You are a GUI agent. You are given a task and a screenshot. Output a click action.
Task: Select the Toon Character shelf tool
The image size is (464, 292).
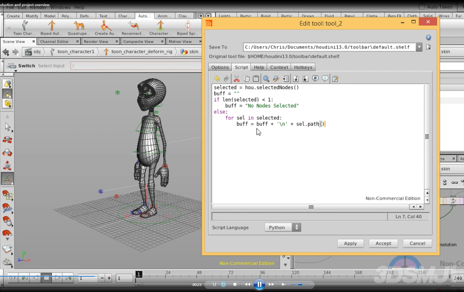[x=24, y=28]
